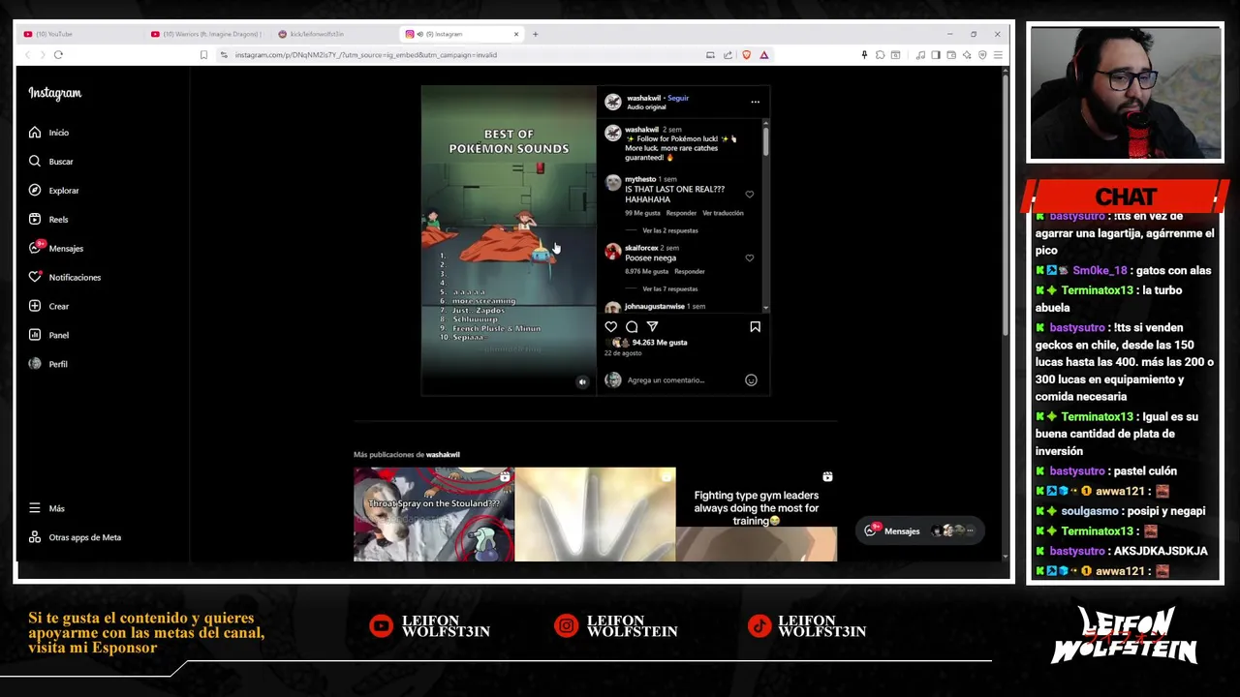Open the Notificaciones heart icon
The width and height of the screenshot is (1240, 697).
coord(35,277)
